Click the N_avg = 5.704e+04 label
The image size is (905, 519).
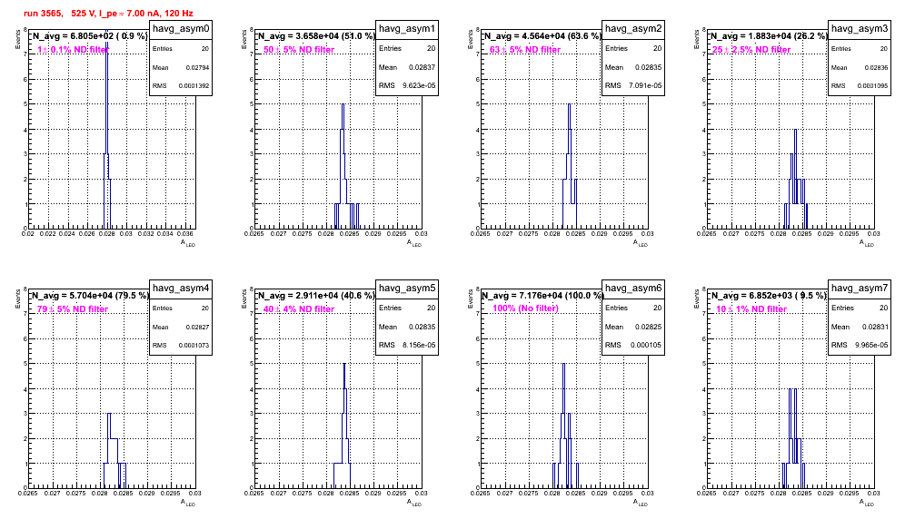[x=90, y=296]
